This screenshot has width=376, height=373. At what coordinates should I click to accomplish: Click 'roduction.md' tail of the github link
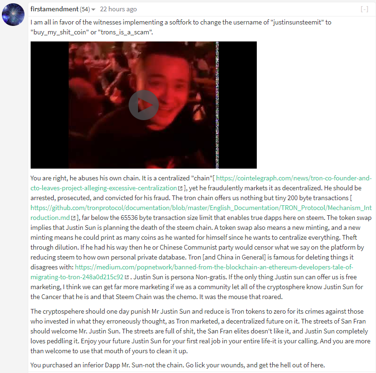[x=50, y=218]
